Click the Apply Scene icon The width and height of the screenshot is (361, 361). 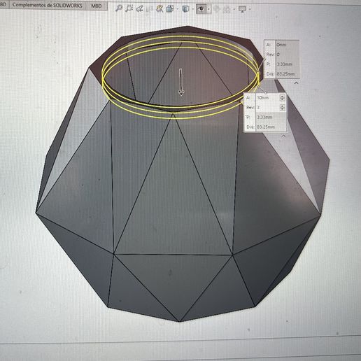(227, 10)
